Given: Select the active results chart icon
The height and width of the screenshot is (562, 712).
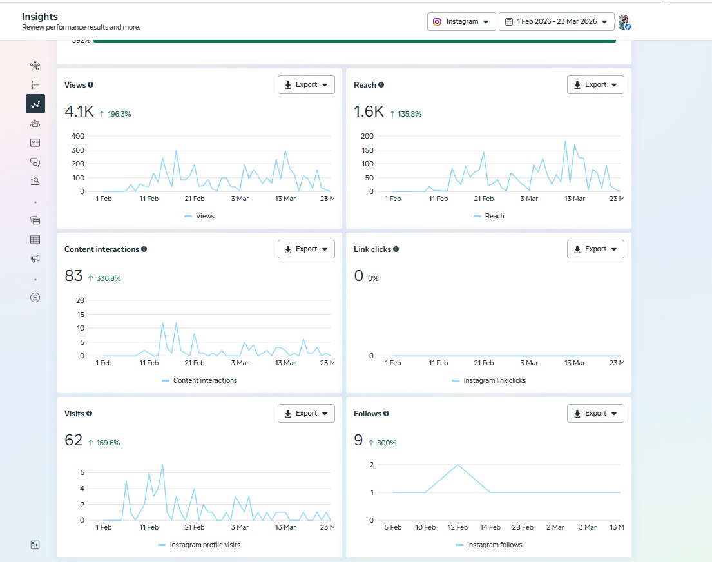Looking at the screenshot, I should (x=35, y=104).
